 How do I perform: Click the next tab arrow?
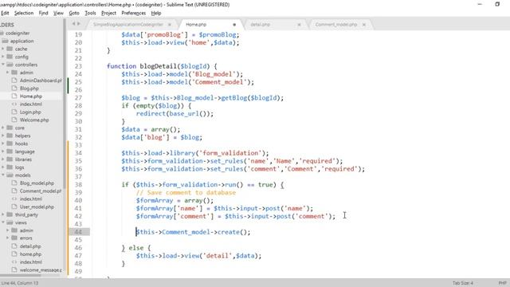tap(78, 24)
